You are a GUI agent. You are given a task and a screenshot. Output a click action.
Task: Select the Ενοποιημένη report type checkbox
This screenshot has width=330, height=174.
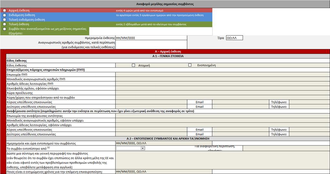pyautogui.click(x=190, y=65)
